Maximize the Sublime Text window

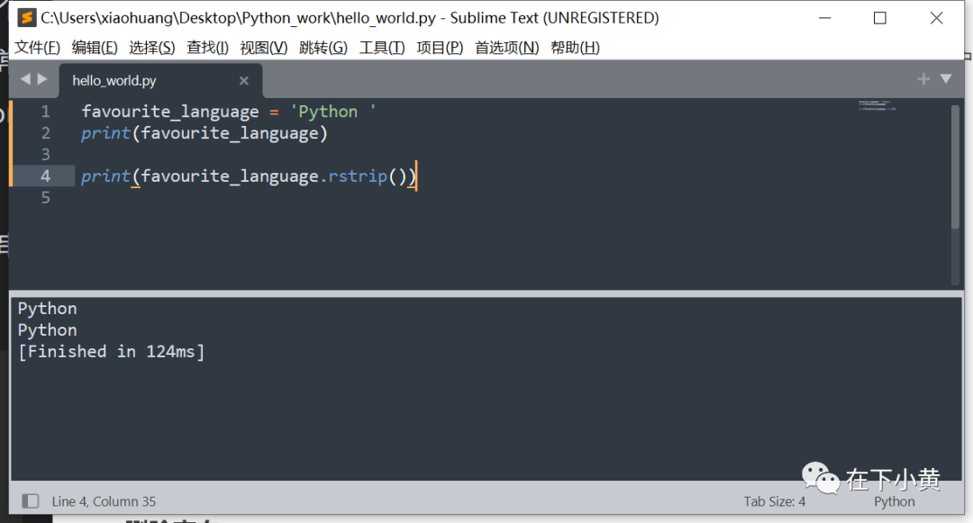pos(880,18)
